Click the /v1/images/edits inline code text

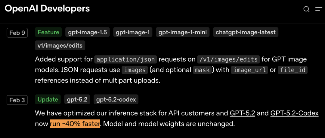227,59
